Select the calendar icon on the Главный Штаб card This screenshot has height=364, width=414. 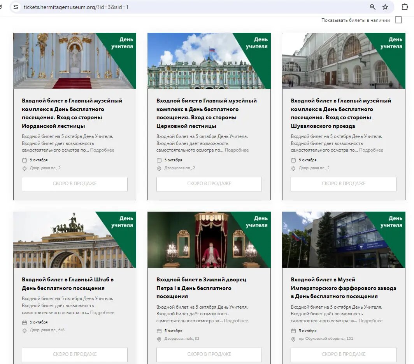[x=25, y=322]
